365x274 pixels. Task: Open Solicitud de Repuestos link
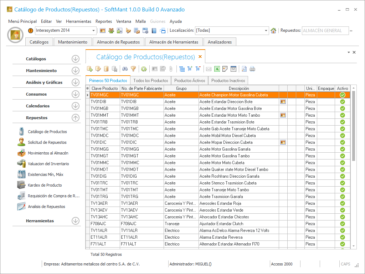(47, 142)
